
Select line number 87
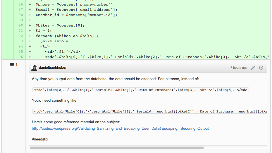coord(21,10)
